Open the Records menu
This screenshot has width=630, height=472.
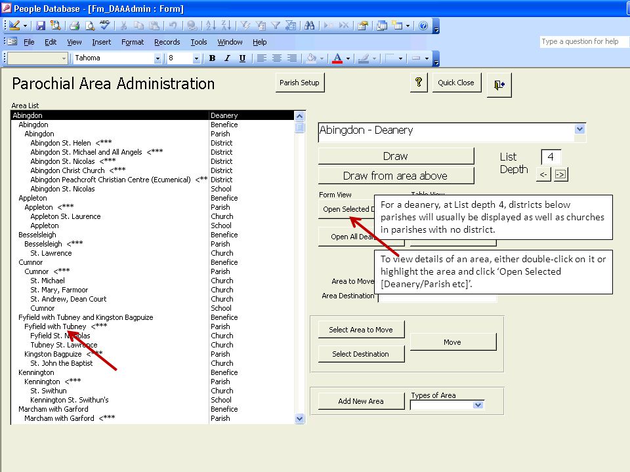tap(167, 42)
